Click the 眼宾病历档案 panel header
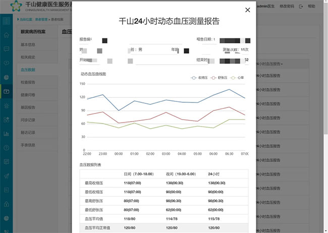 tap(33, 32)
